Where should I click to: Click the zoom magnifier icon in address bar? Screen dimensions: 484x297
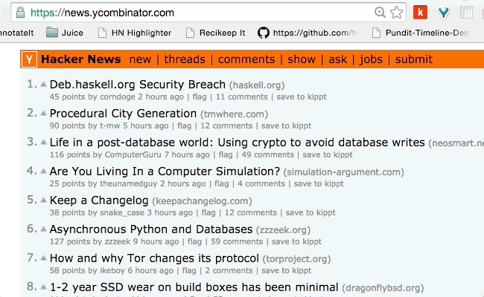coord(380,13)
